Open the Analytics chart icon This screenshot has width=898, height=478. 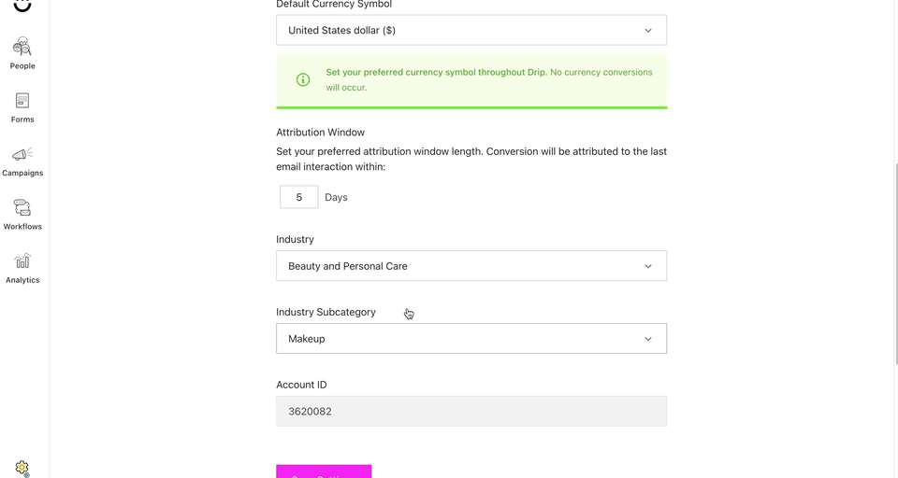coord(22,269)
